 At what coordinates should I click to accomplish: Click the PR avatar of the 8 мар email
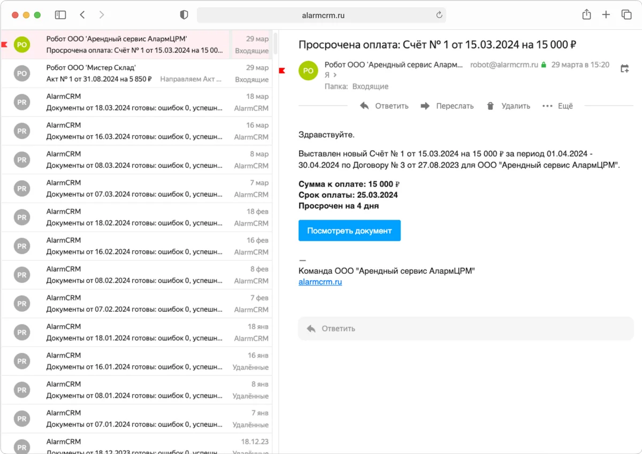coord(22,160)
